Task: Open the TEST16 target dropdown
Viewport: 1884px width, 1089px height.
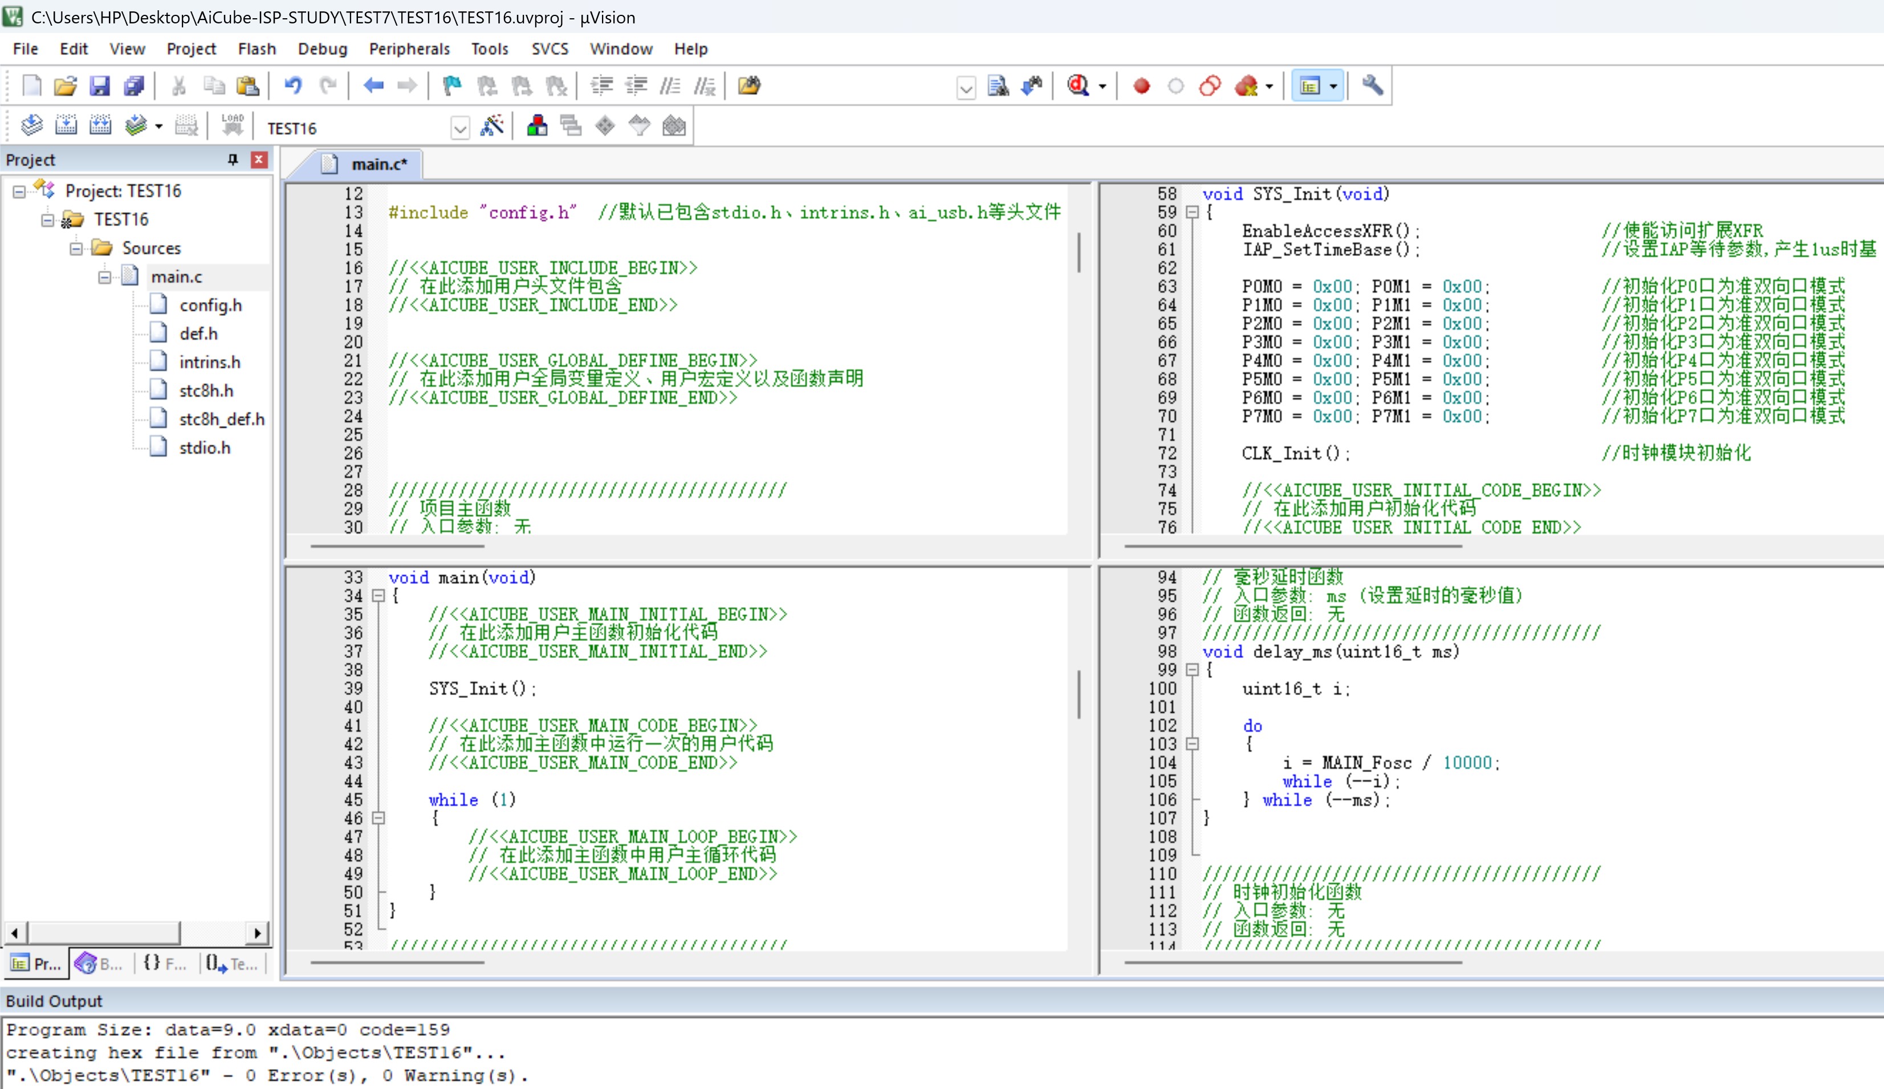Action: (460, 129)
